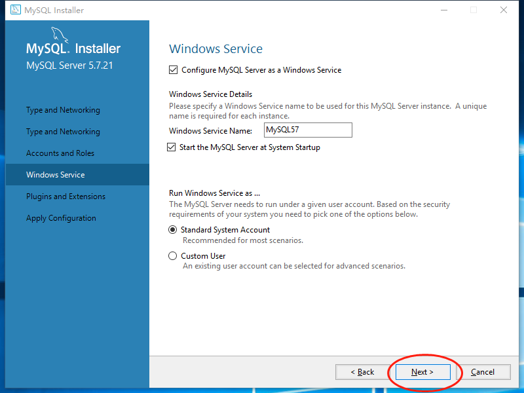Toggle Start the MySQL Server at System Startup
This screenshot has width=524, height=393.
[171, 147]
